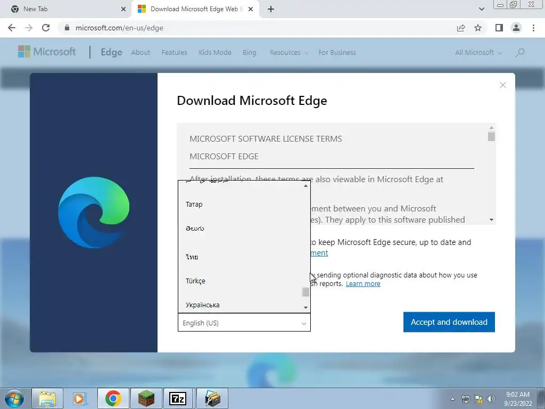The image size is (545, 409).
Task: Click the address bar URL field
Action: coord(257,28)
